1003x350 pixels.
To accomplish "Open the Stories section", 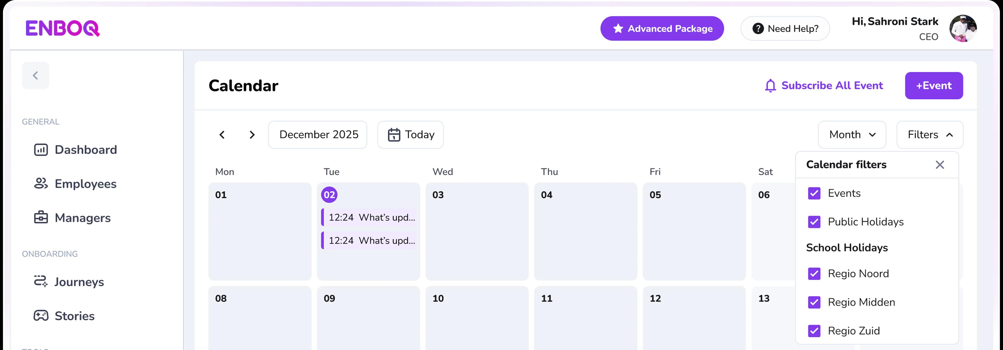I will pos(74,316).
